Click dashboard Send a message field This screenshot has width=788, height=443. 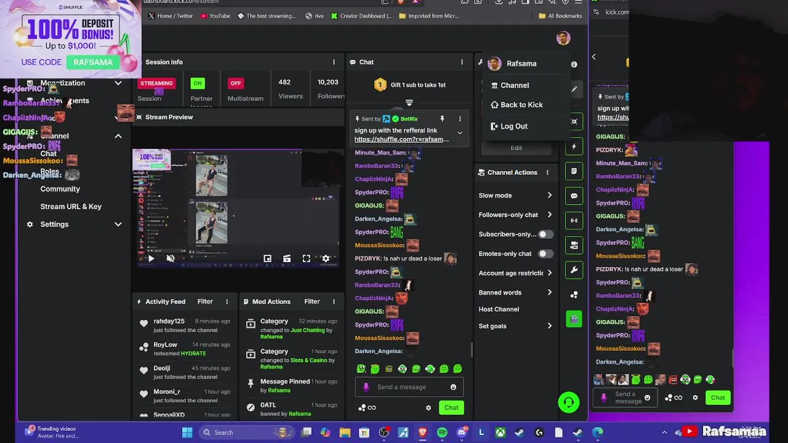tap(409, 387)
